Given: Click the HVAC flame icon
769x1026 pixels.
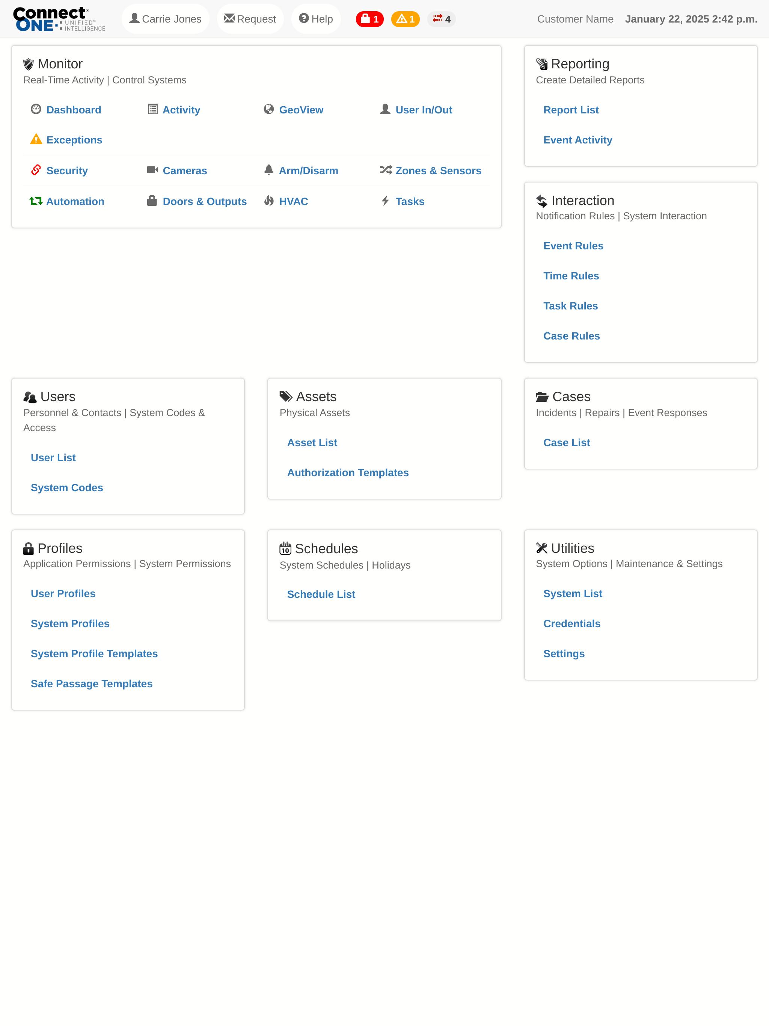Looking at the screenshot, I should pos(268,201).
